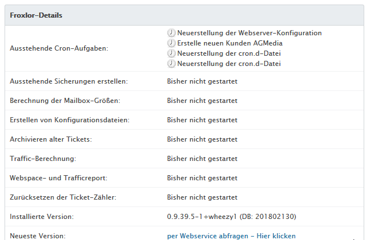Select the Froxlor-Details panel heading
Screen dimensions: 379x240
click(x=36, y=15)
